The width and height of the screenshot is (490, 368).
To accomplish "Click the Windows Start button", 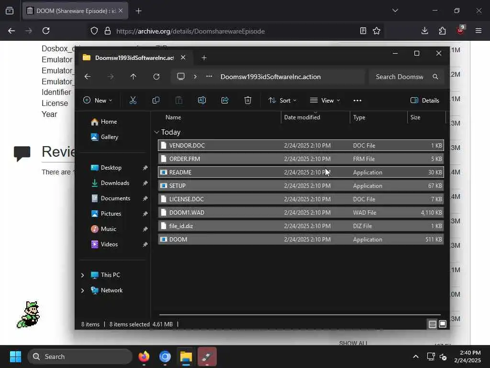I will (x=15, y=356).
